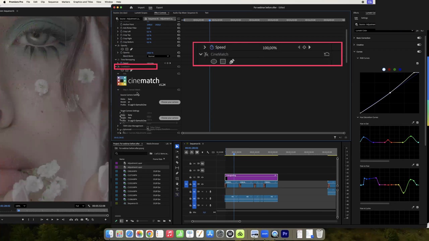Open timeline display settings wrench
The height and width of the screenshot is (241, 429).
[208, 152]
